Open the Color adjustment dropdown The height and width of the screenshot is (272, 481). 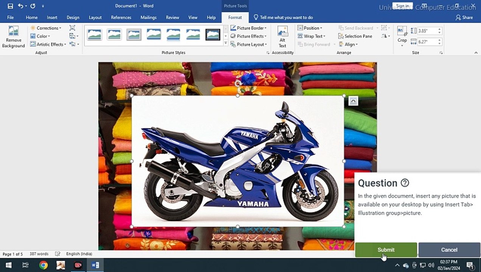(40, 36)
